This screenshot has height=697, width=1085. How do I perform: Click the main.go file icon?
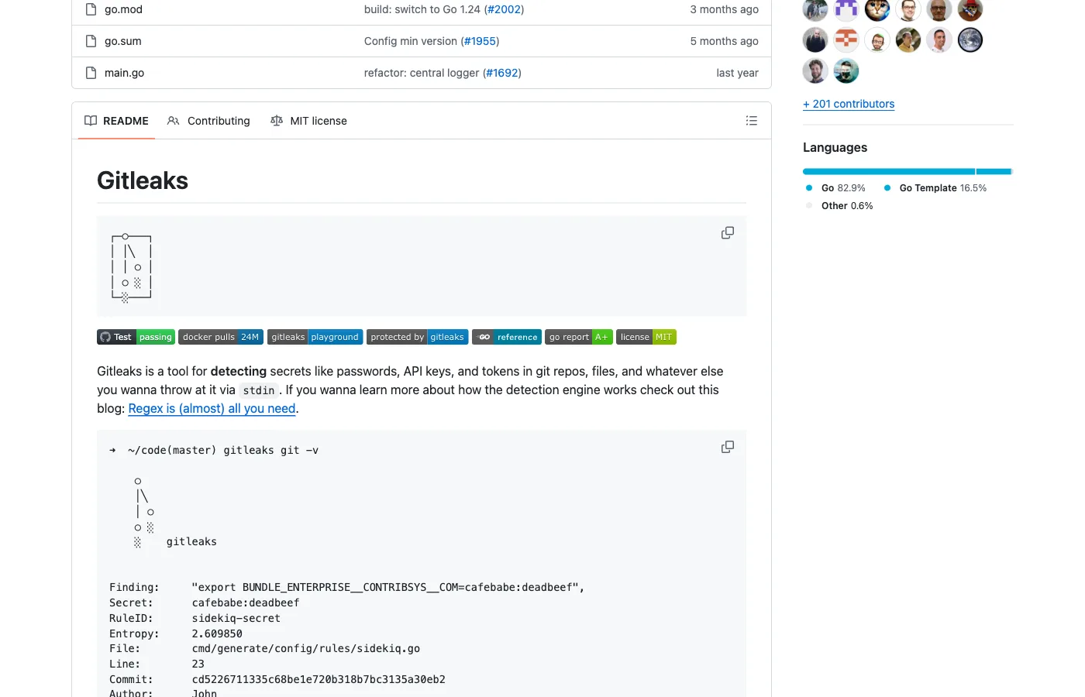click(x=91, y=72)
